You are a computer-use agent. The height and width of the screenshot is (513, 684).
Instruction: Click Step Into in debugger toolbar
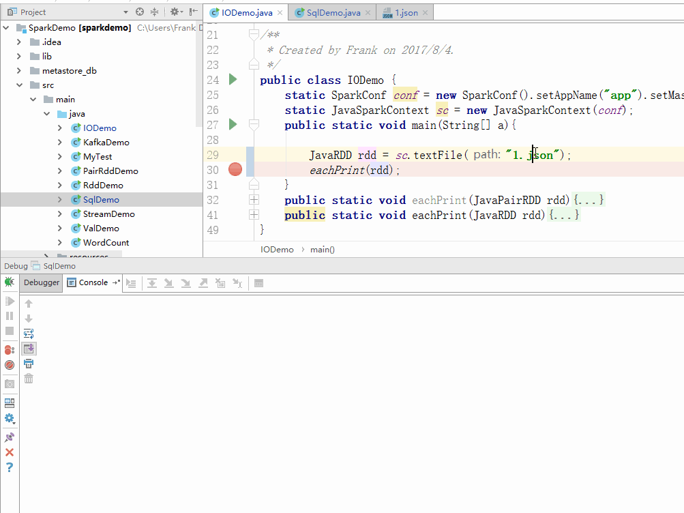coord(169,284)
